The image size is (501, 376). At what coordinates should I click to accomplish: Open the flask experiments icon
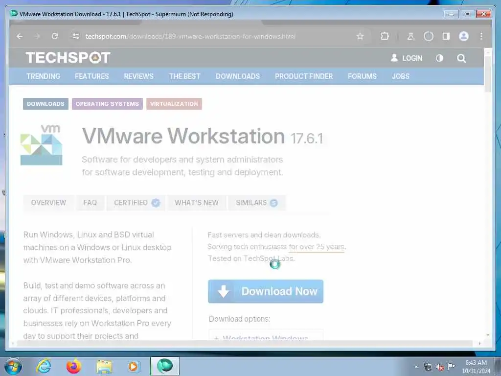(x=410, y=36)
